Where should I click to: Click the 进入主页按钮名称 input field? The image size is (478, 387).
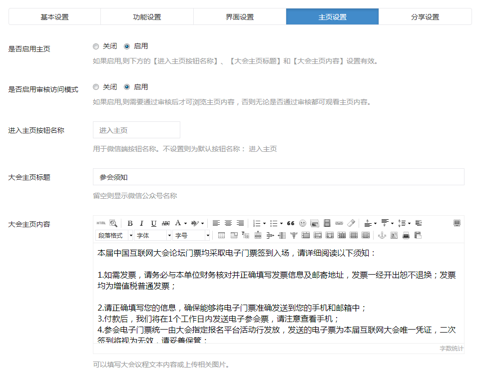pos(136,130)
